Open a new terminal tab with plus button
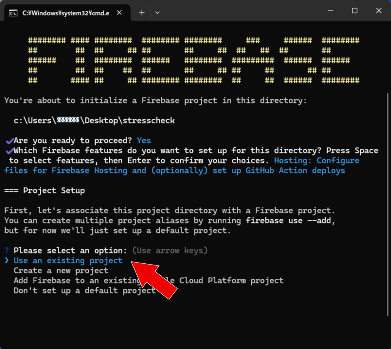This screenshot has width=391, height=349. click(x=142, y=13)
